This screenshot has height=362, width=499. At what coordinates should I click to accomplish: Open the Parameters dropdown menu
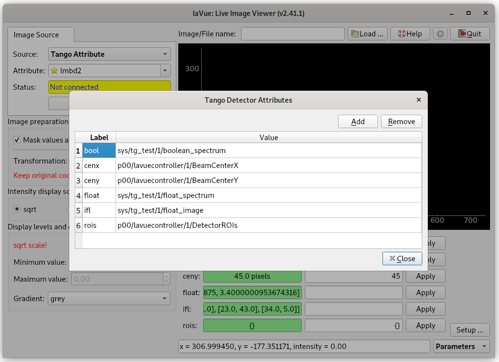[462, 346]
